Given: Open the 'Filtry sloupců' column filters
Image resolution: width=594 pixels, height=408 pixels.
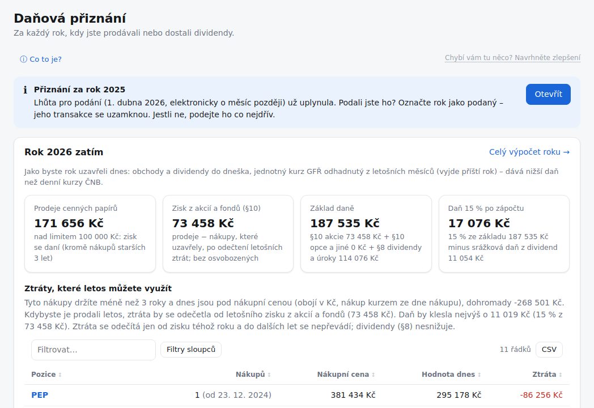Looking at the screenshot, I should tap(191, 349).
